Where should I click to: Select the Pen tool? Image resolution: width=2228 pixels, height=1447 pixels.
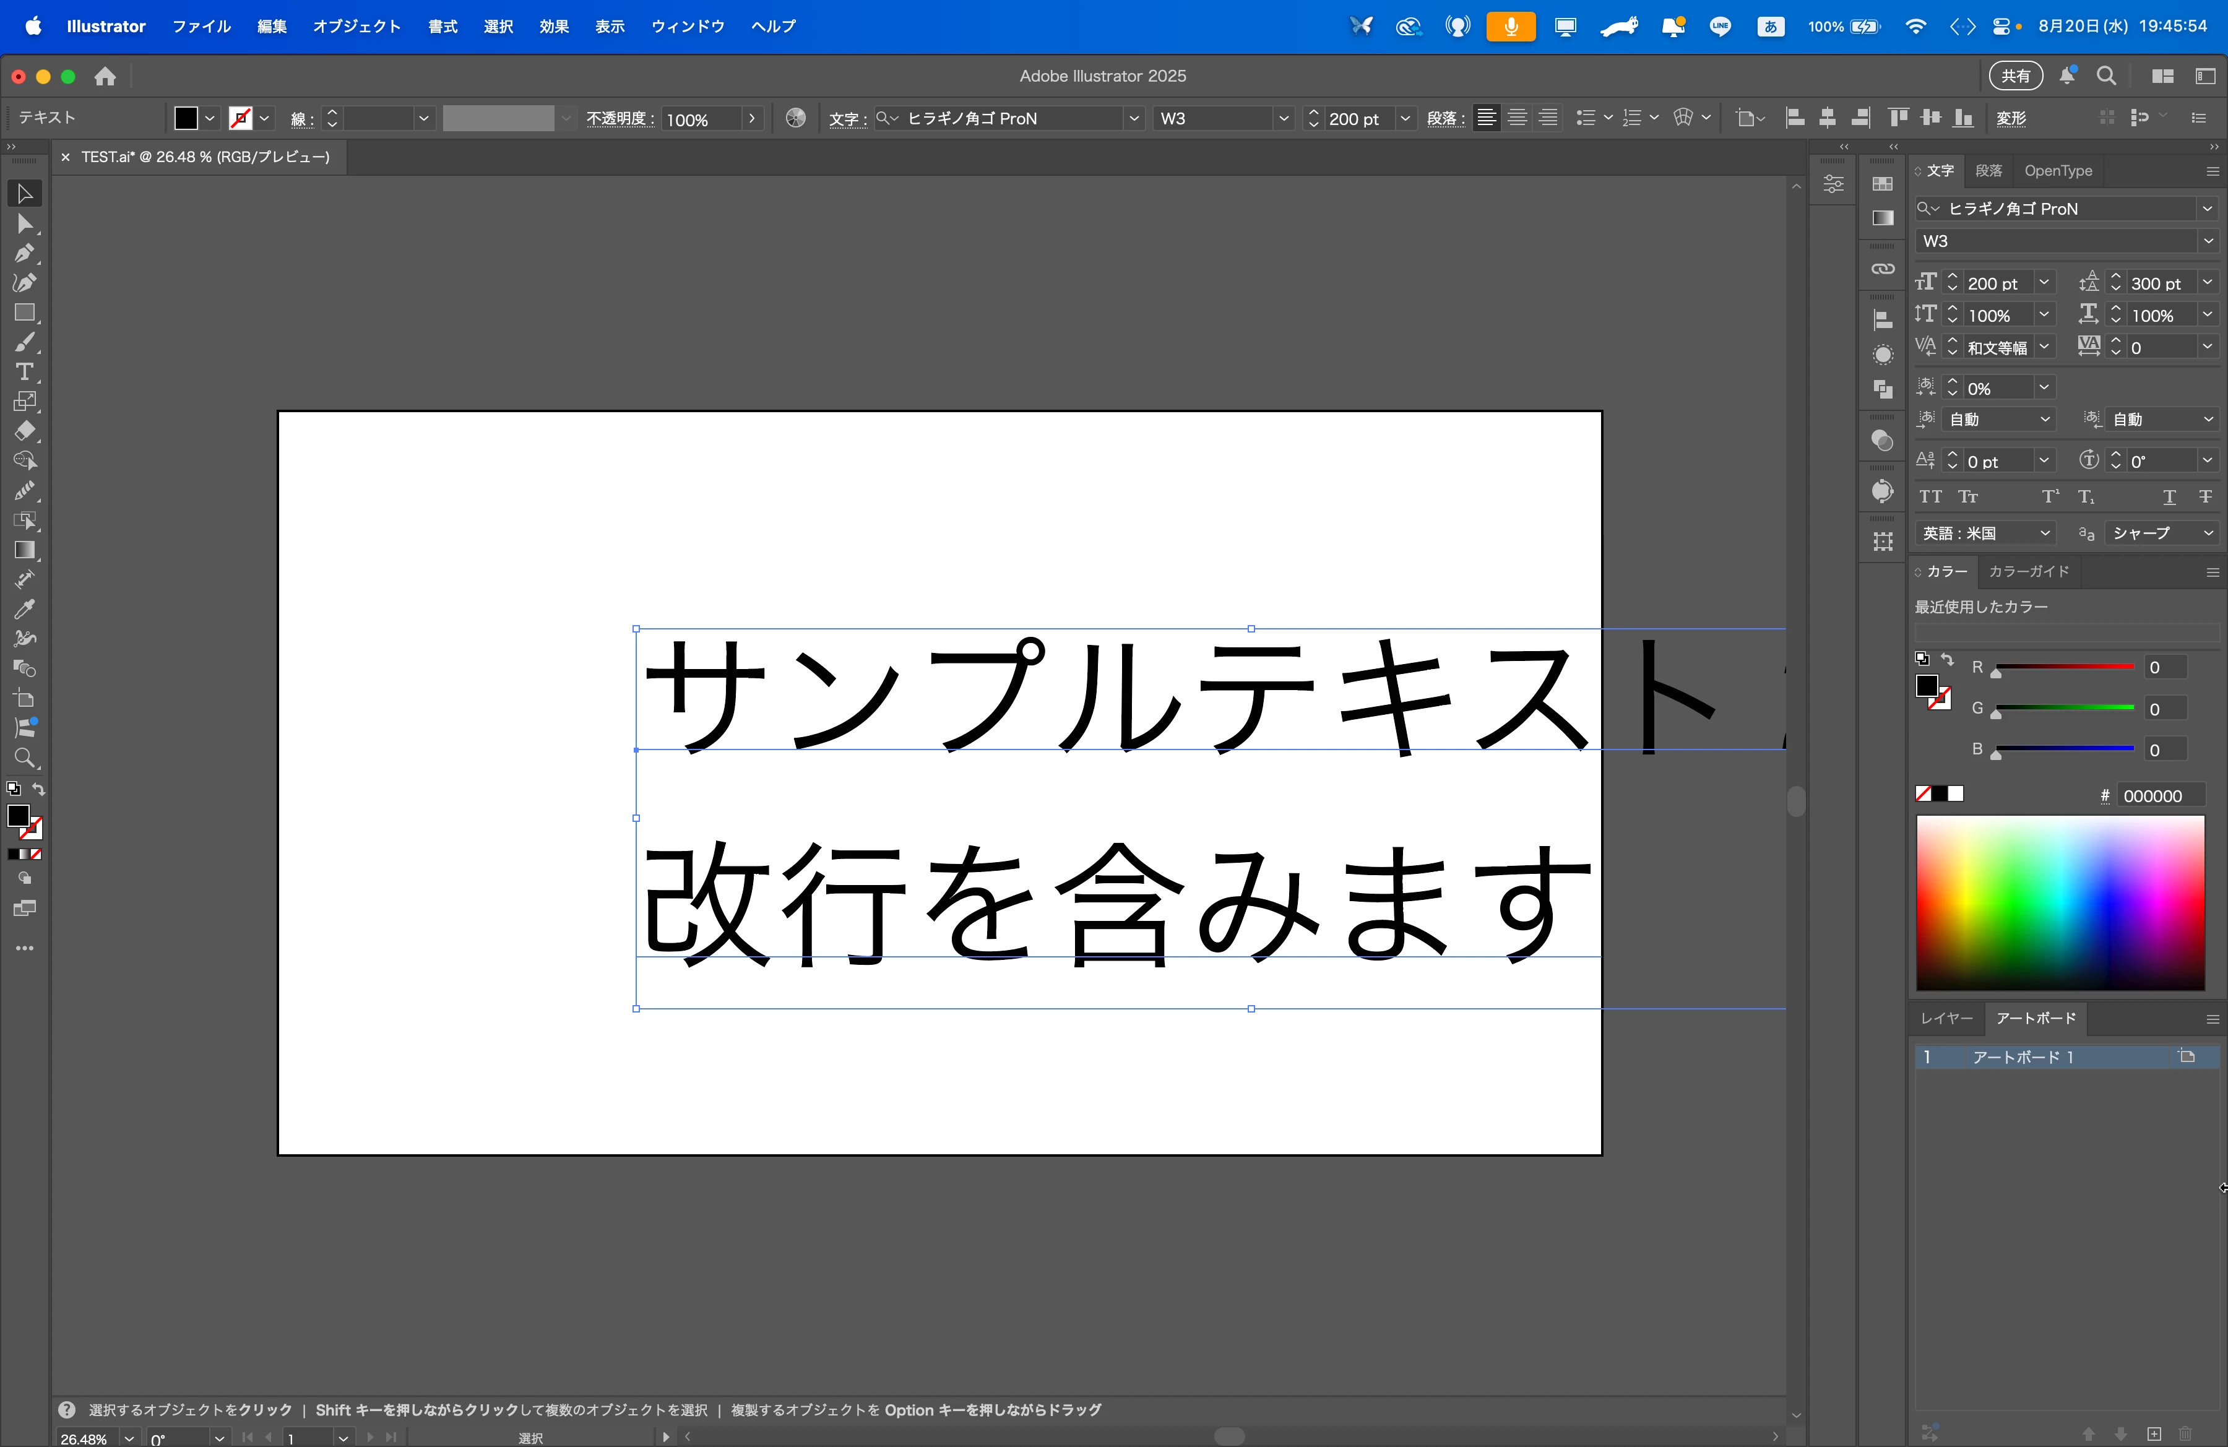point(24,254)
